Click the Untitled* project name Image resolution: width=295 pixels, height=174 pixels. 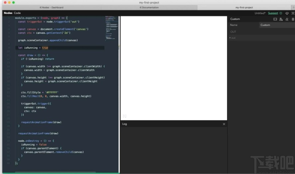(x=260, y=13)
